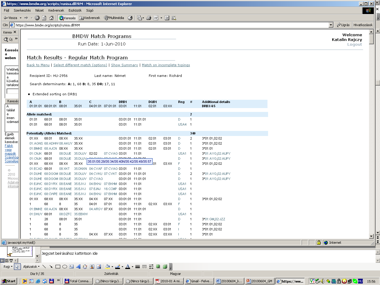Open the Kedvencek menu in the menu bar
380x285 pixels.
[x=56, y=10]
